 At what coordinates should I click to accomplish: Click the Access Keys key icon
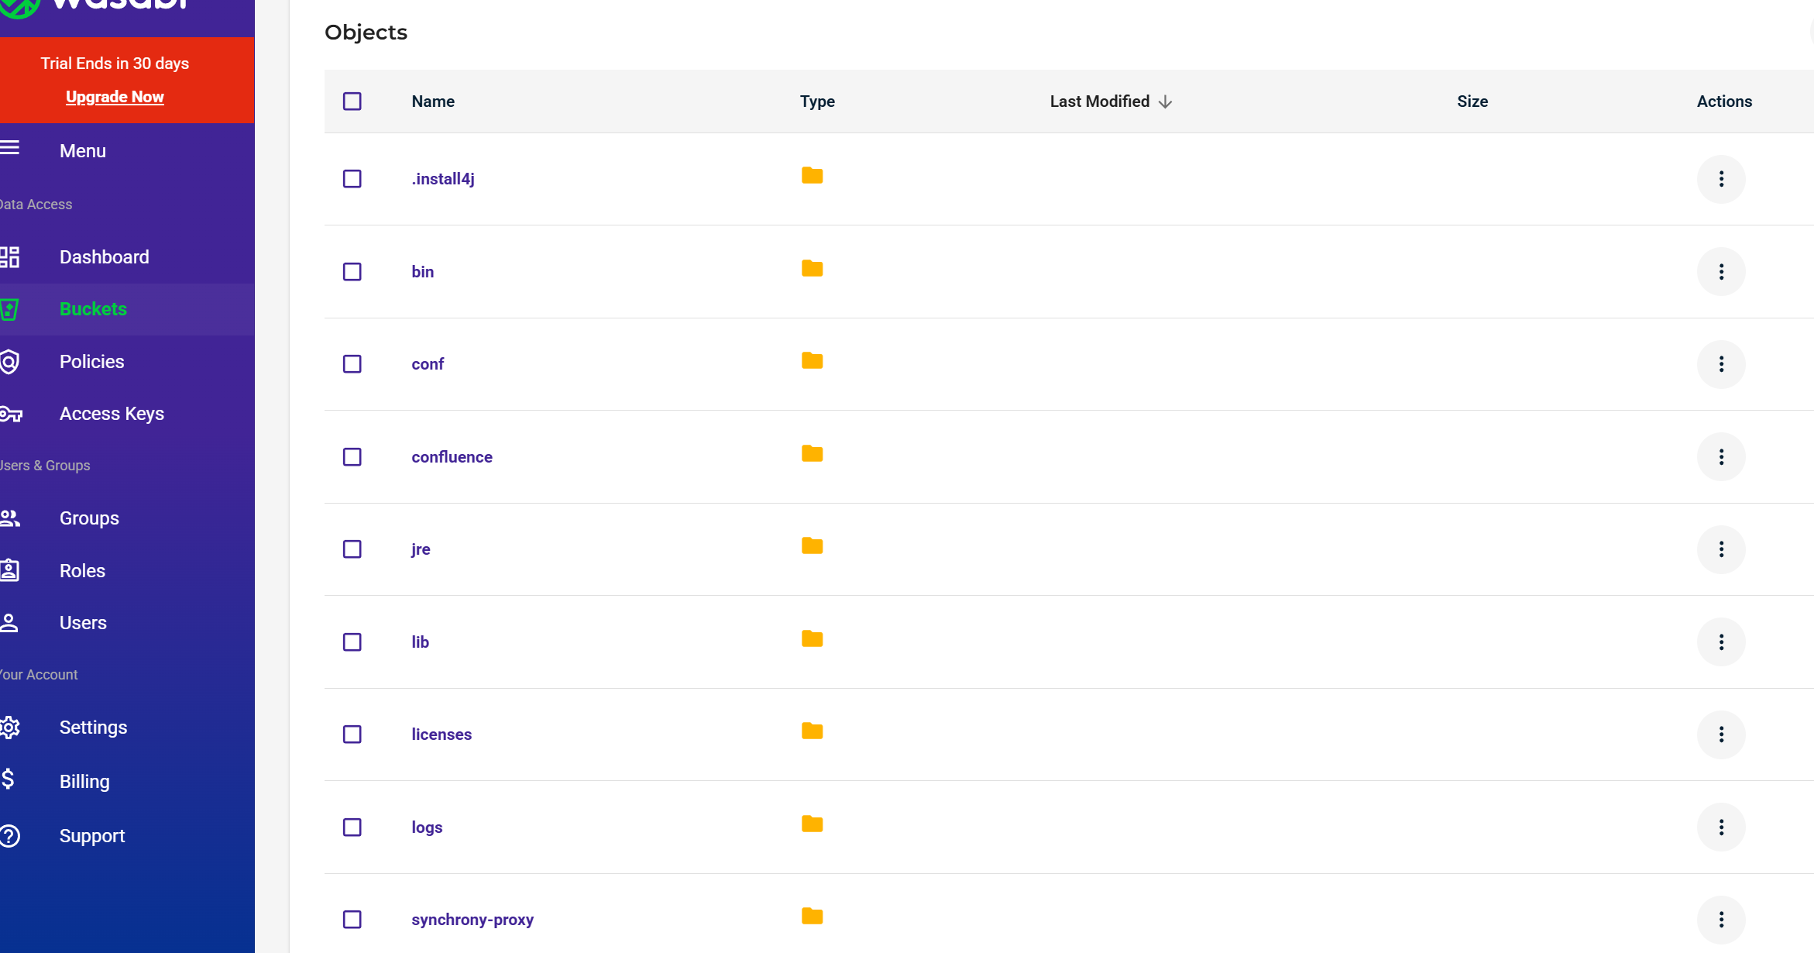[x=11, y=414]
